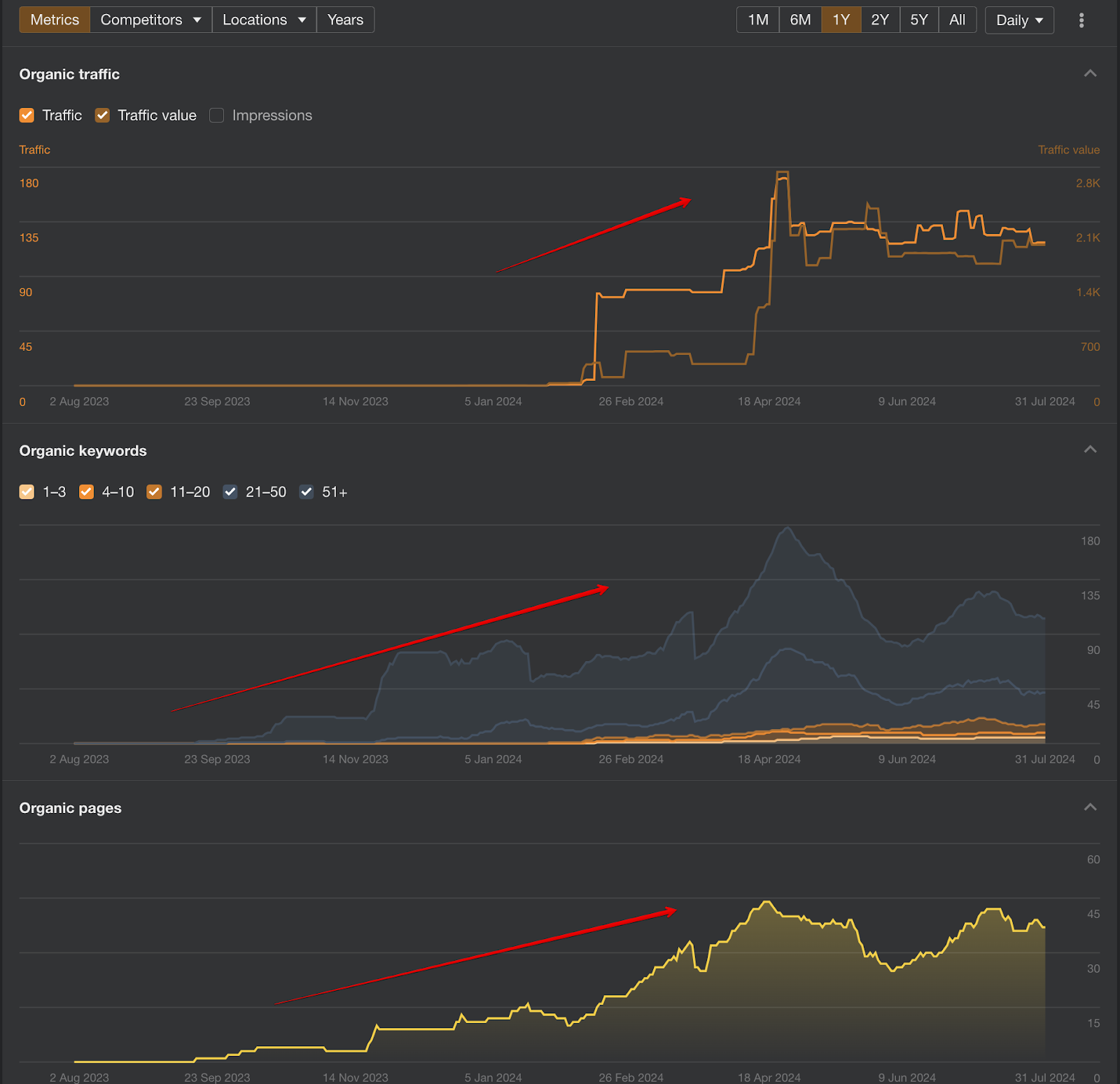Collapse the Organic keywords section
Viewport: 1120px width, 1084px height.
tap(1090, 450)
